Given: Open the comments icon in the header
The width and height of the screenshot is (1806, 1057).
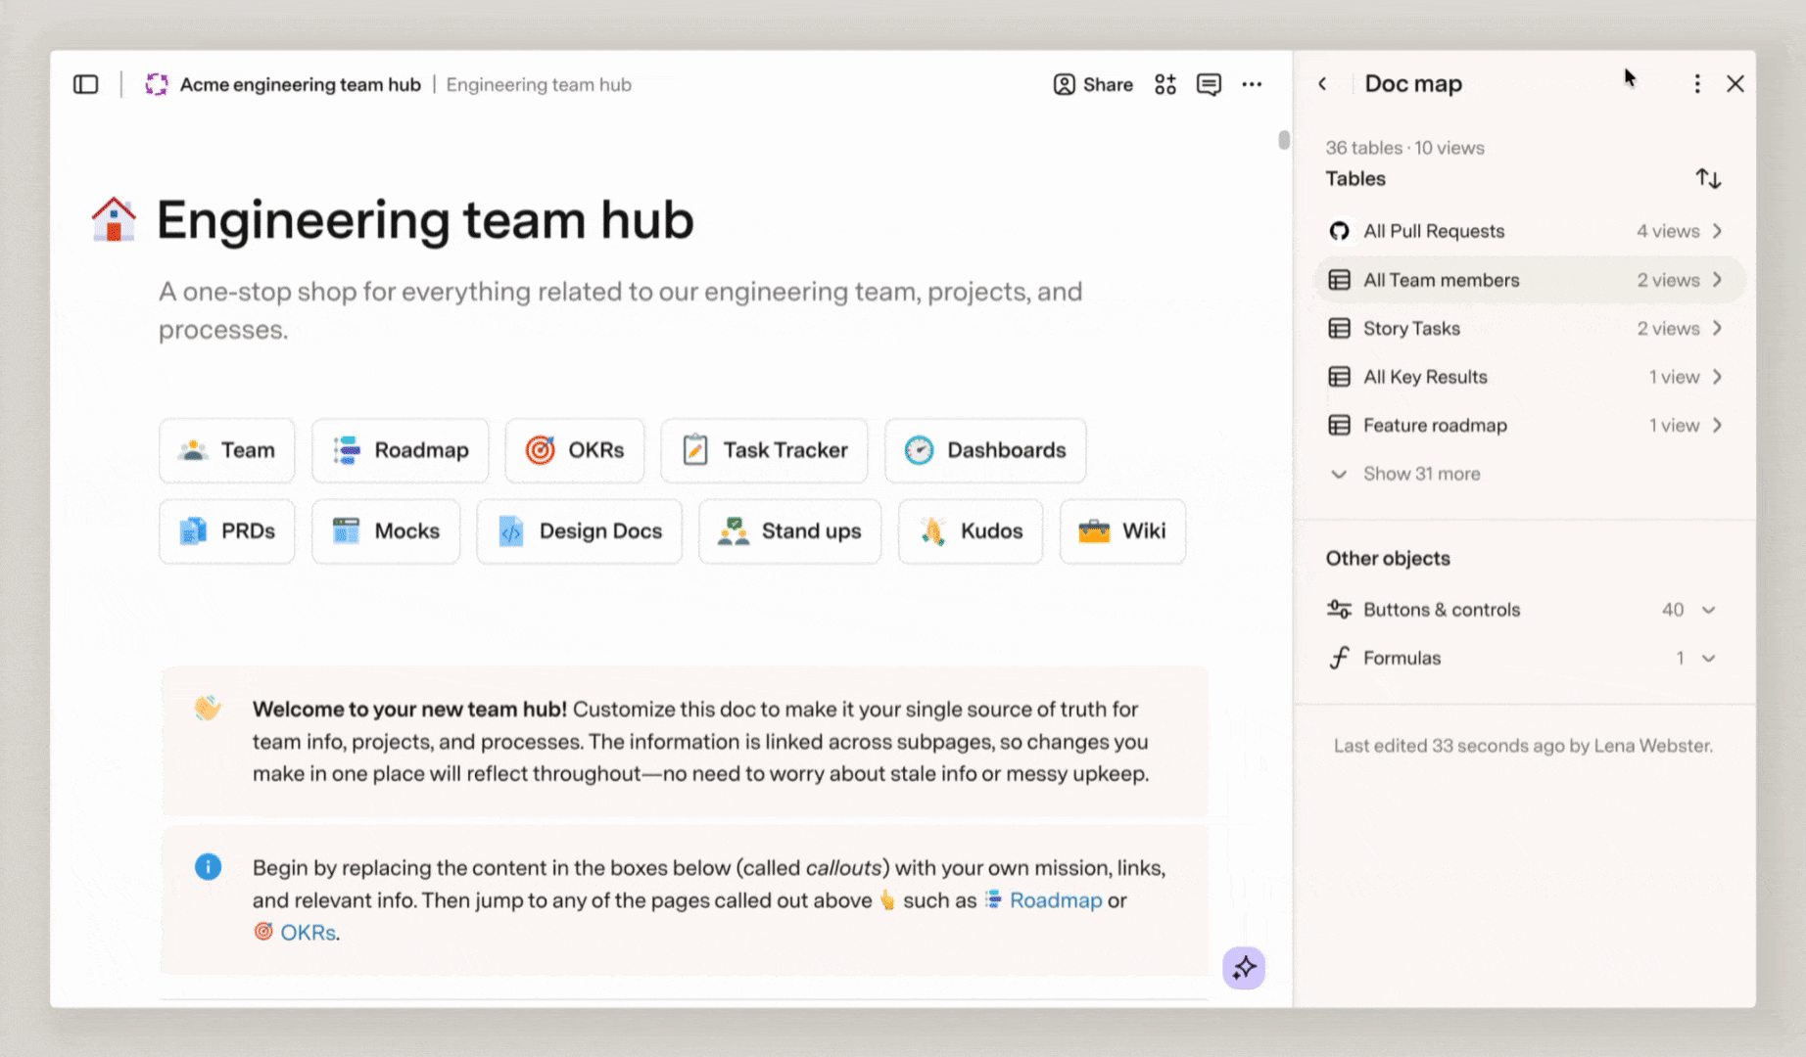Looking at the screenshot, I should click(1209, 84).
